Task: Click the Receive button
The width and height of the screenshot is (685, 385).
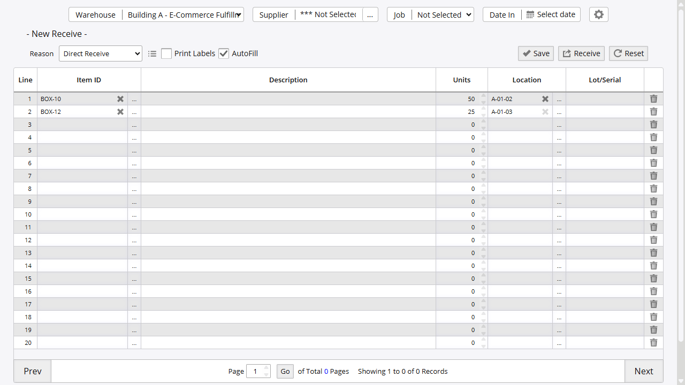Action: (581, 53)
